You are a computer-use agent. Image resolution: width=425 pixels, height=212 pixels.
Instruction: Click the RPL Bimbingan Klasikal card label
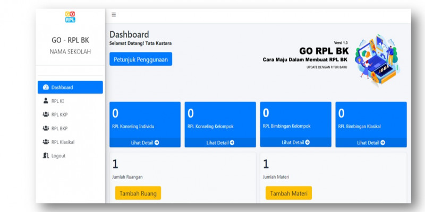click(360, 126)
